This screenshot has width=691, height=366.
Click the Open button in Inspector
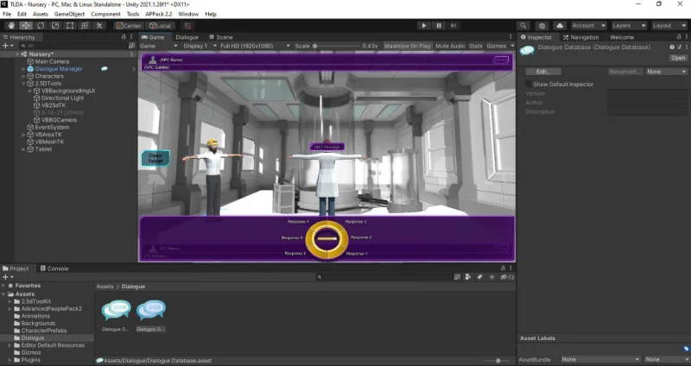point(678,58)
